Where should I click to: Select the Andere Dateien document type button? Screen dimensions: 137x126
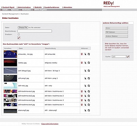click(x=117, y=36)
